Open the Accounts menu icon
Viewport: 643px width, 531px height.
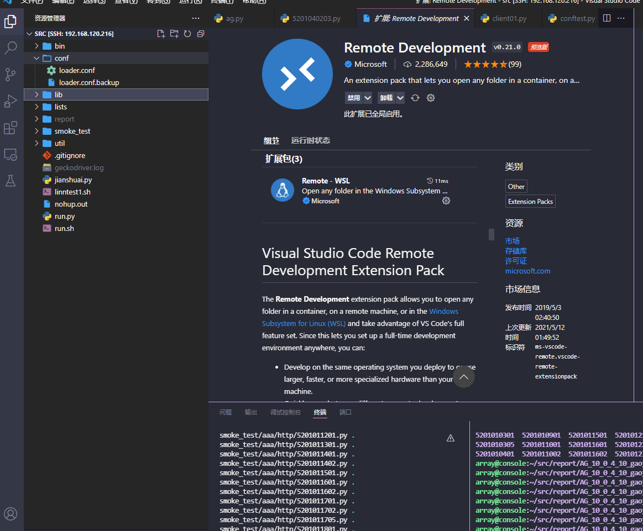pos(11,514)
